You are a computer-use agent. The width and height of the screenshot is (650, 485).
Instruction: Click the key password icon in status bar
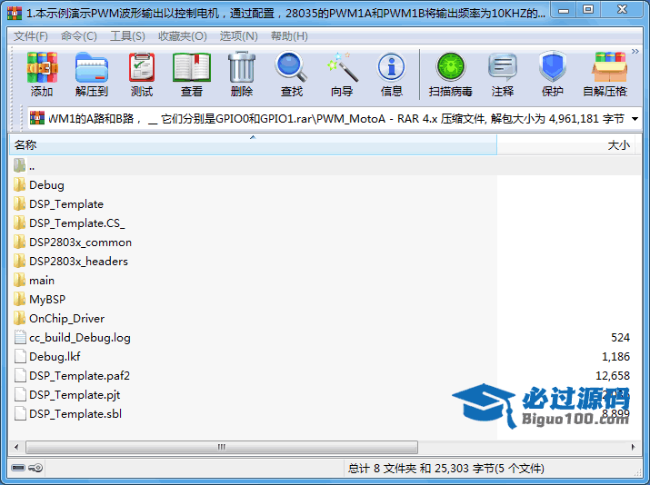pos(35,468)
